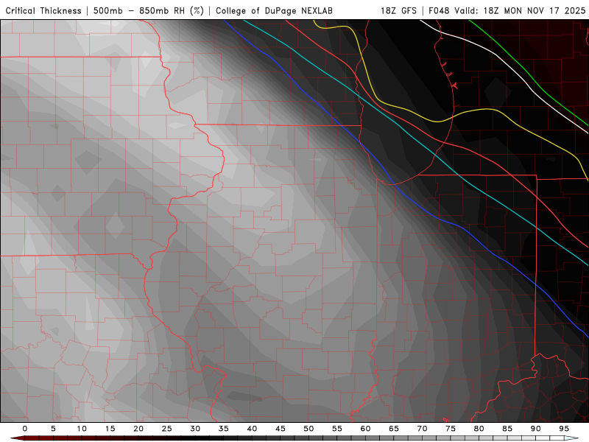Click the 30 label on the color scale

195,429
